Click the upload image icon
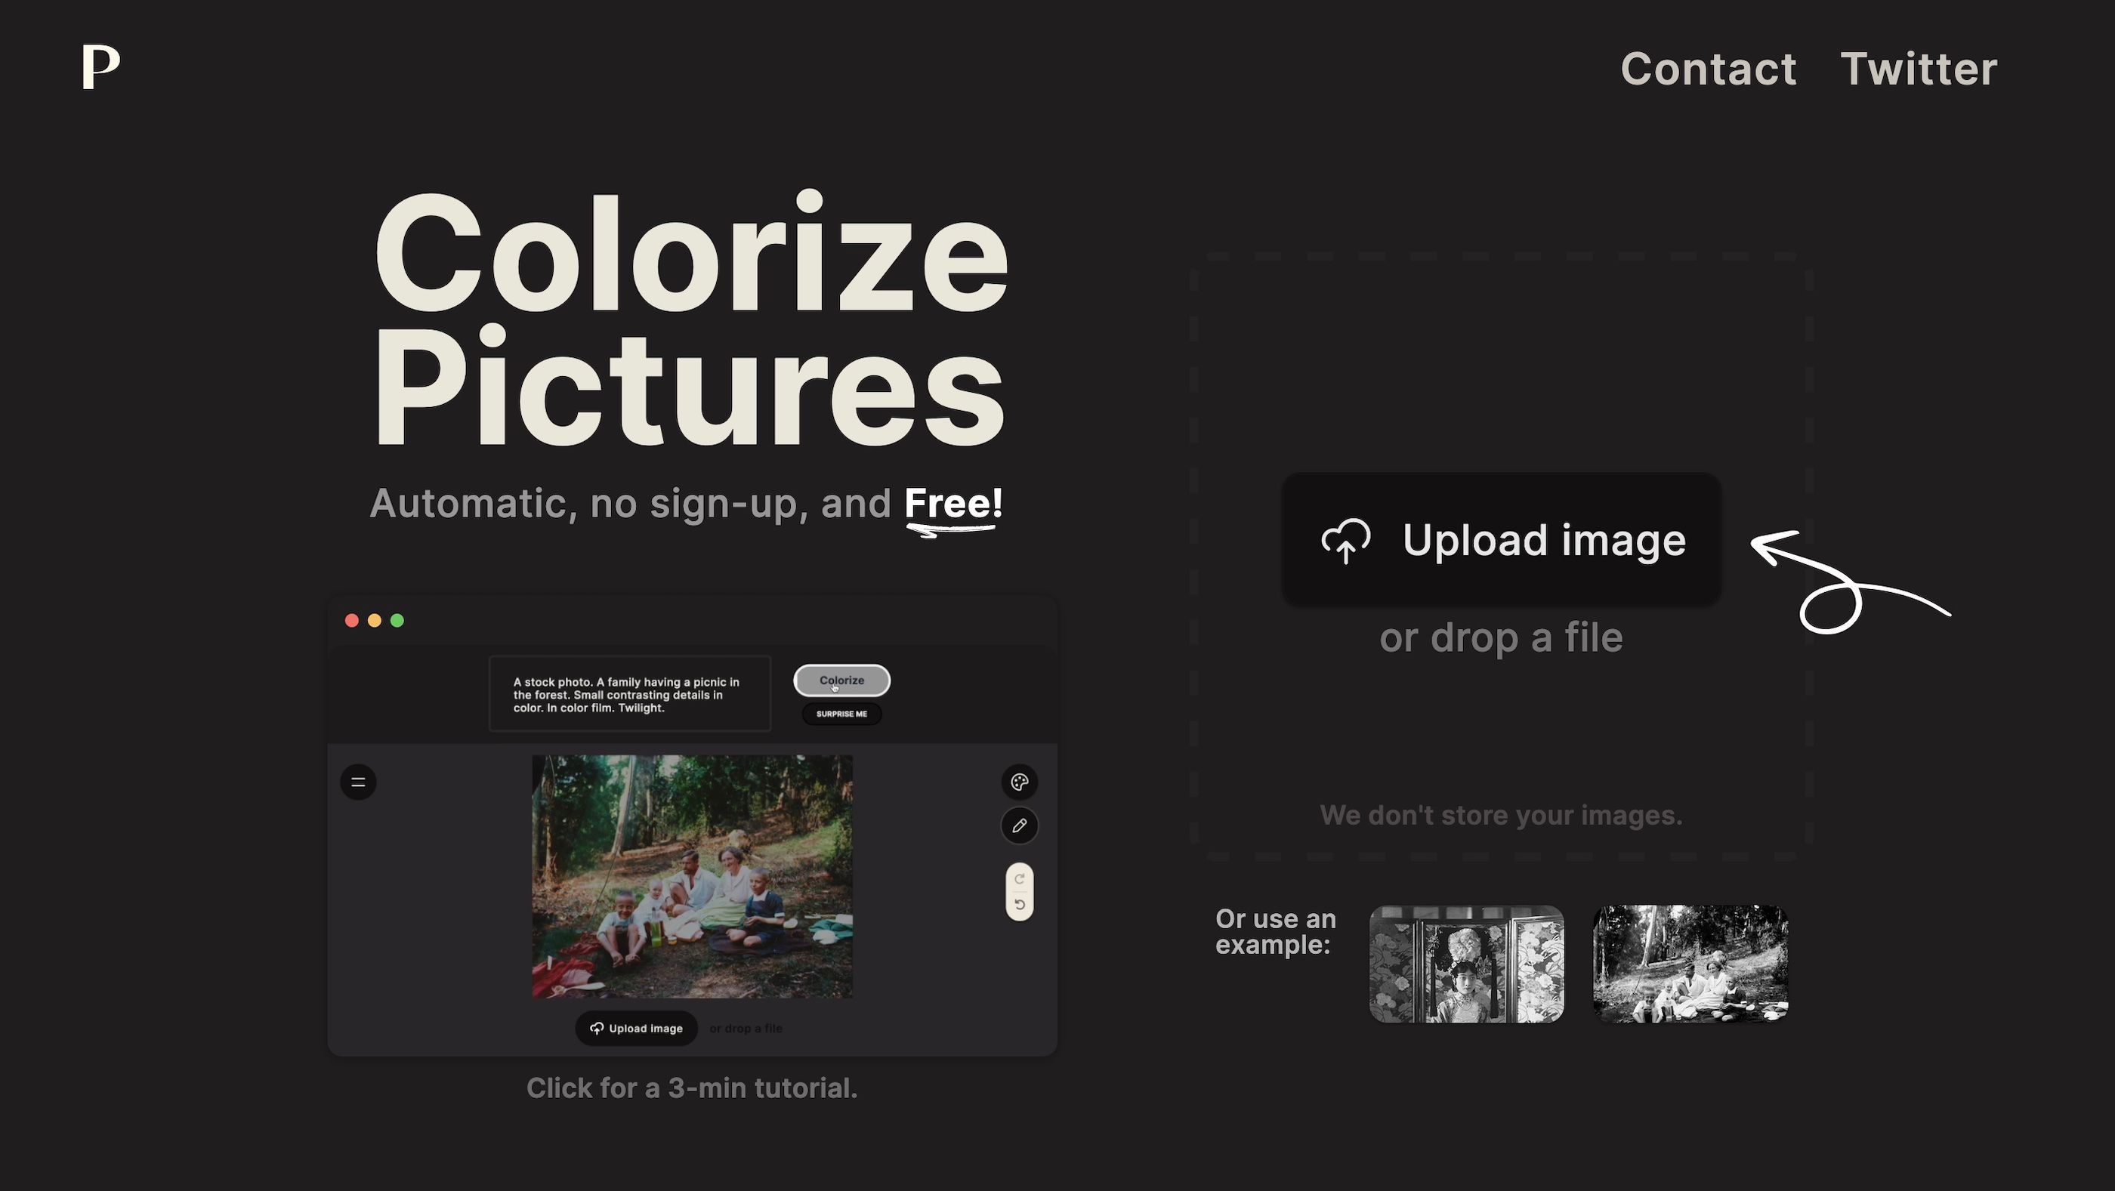The image size is (2115, 1191). coord(1344,538)
